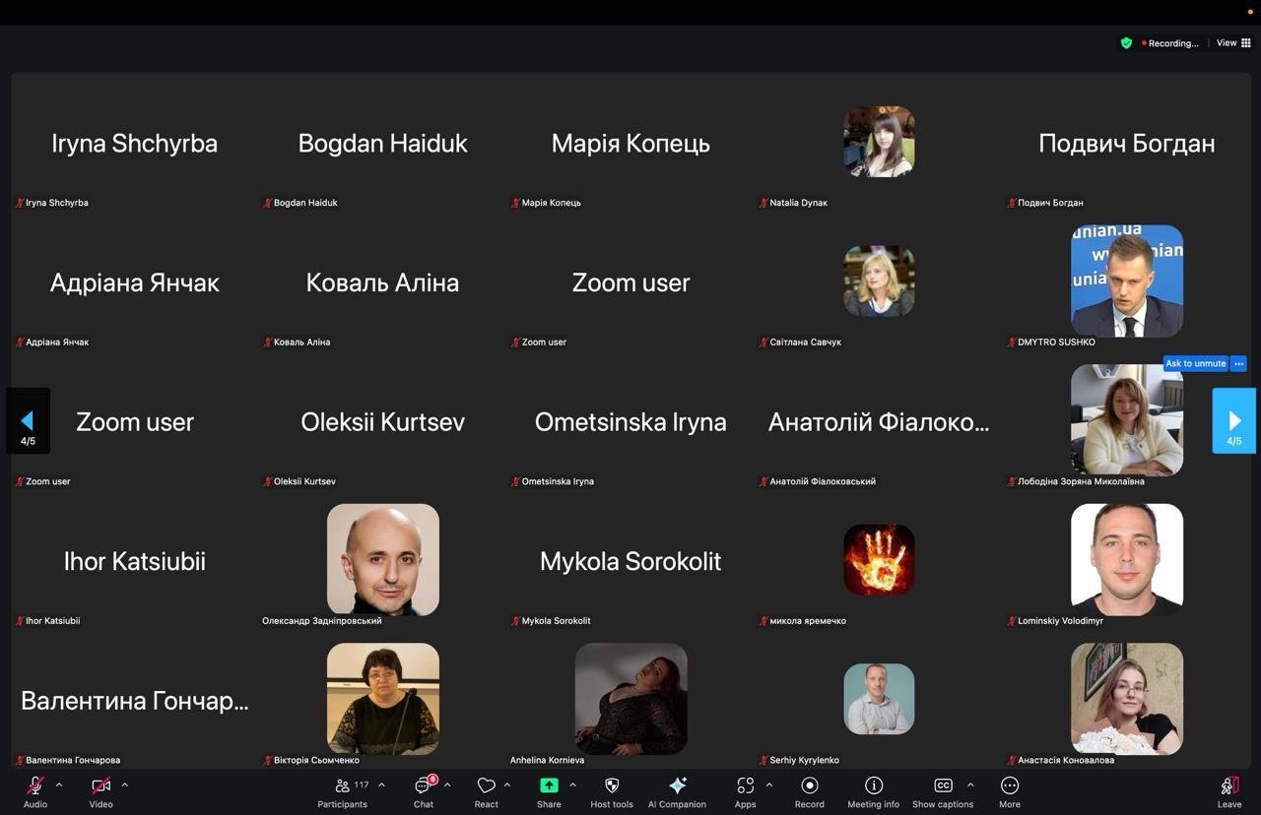1261x815 pixels.
Task: Click Ask to unmute button
Action: pos(1195,363)
